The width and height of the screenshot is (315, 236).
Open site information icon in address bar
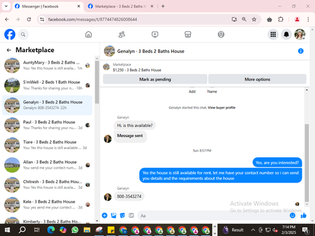tap(42, 20)
